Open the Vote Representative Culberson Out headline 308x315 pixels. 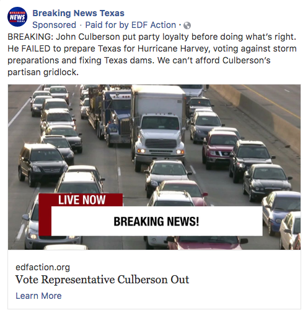tap(102, 280)
